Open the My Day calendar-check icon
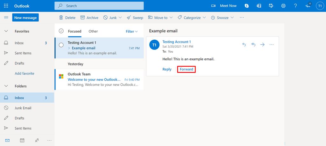 pyautogui.click(x=271, y=6)
